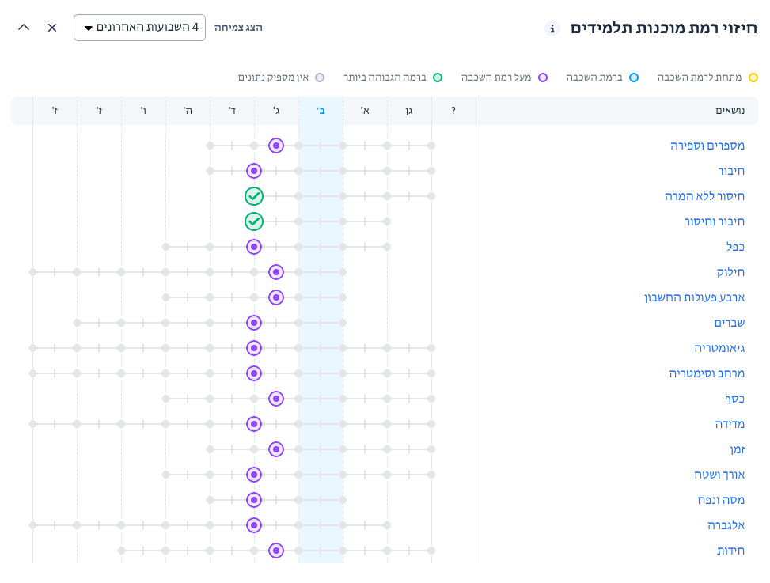The width and height of the screenshot is (770, 583).
Task: Select the highlighted 'ב'' grade column header
Action: [x=321, y=111]
